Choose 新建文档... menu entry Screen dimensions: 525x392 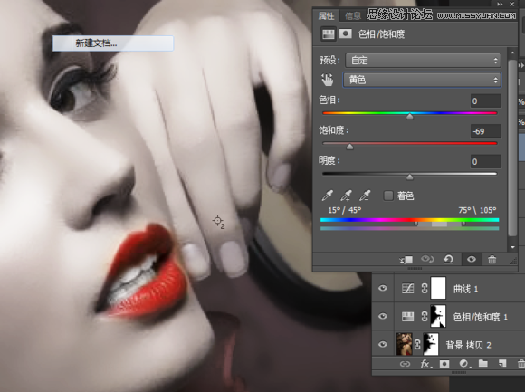113,43
